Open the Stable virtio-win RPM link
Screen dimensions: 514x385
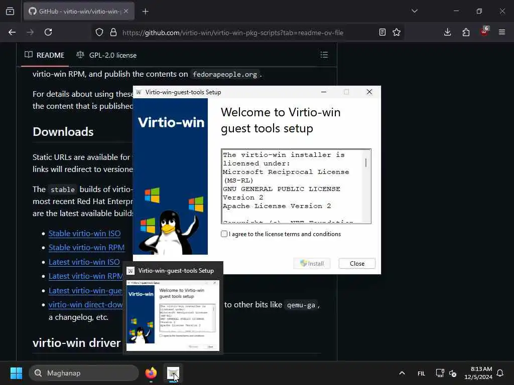pos(86,248)
